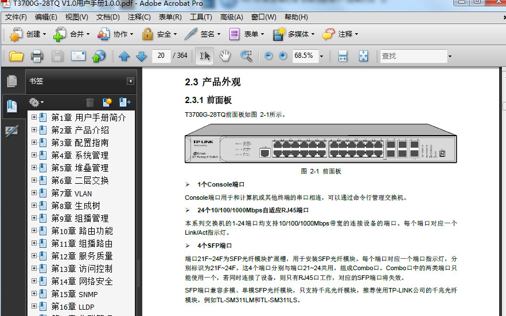Viewport: 506px width, 316px height.
Task: Select the text Select tool
Action: pos(205,56)
